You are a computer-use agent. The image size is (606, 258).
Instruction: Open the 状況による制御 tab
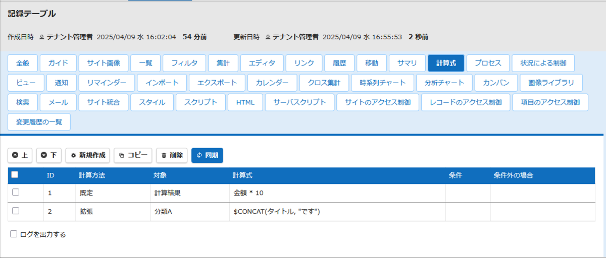tap(543, 63)
